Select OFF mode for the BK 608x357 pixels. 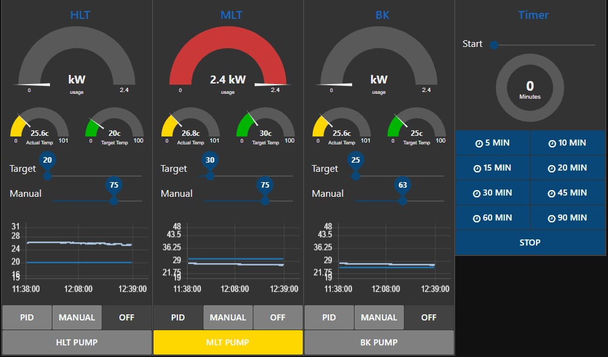click(429, 317)
